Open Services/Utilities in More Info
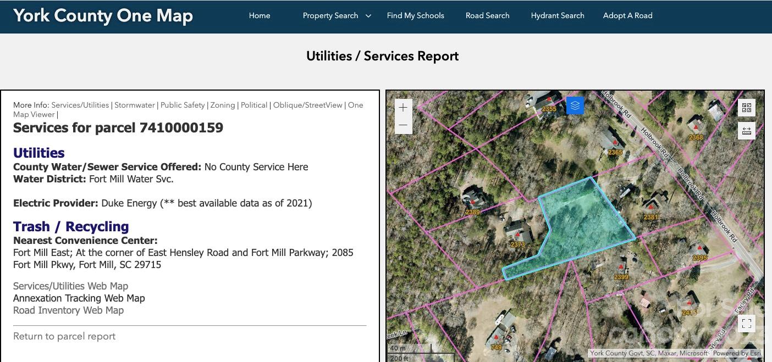The height and width of the screenshot is (362, 772). point(80,105)
